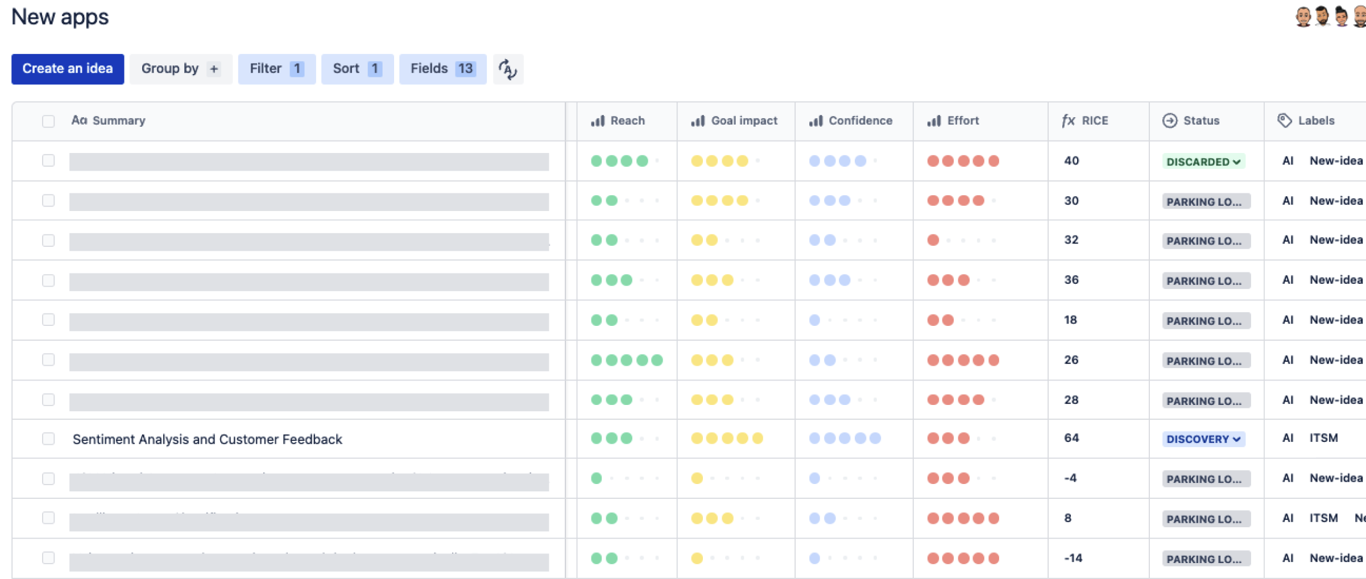Viewport: 1366px width, 579px height.
Task: Click the Reach column bar-chart icon
Action: pos(597,121)
